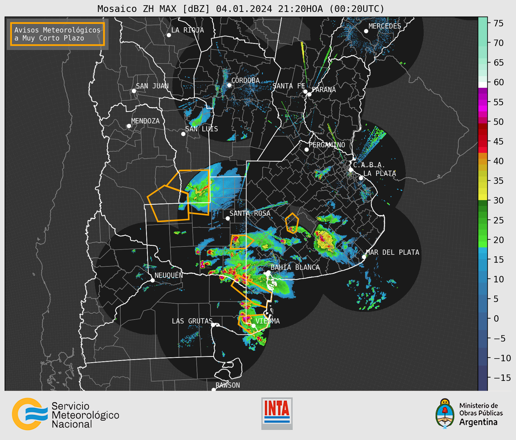The image size is (516, 440).
Task: Click the Ministerio de Obras Públicas emblem
Action: (445, 414)
